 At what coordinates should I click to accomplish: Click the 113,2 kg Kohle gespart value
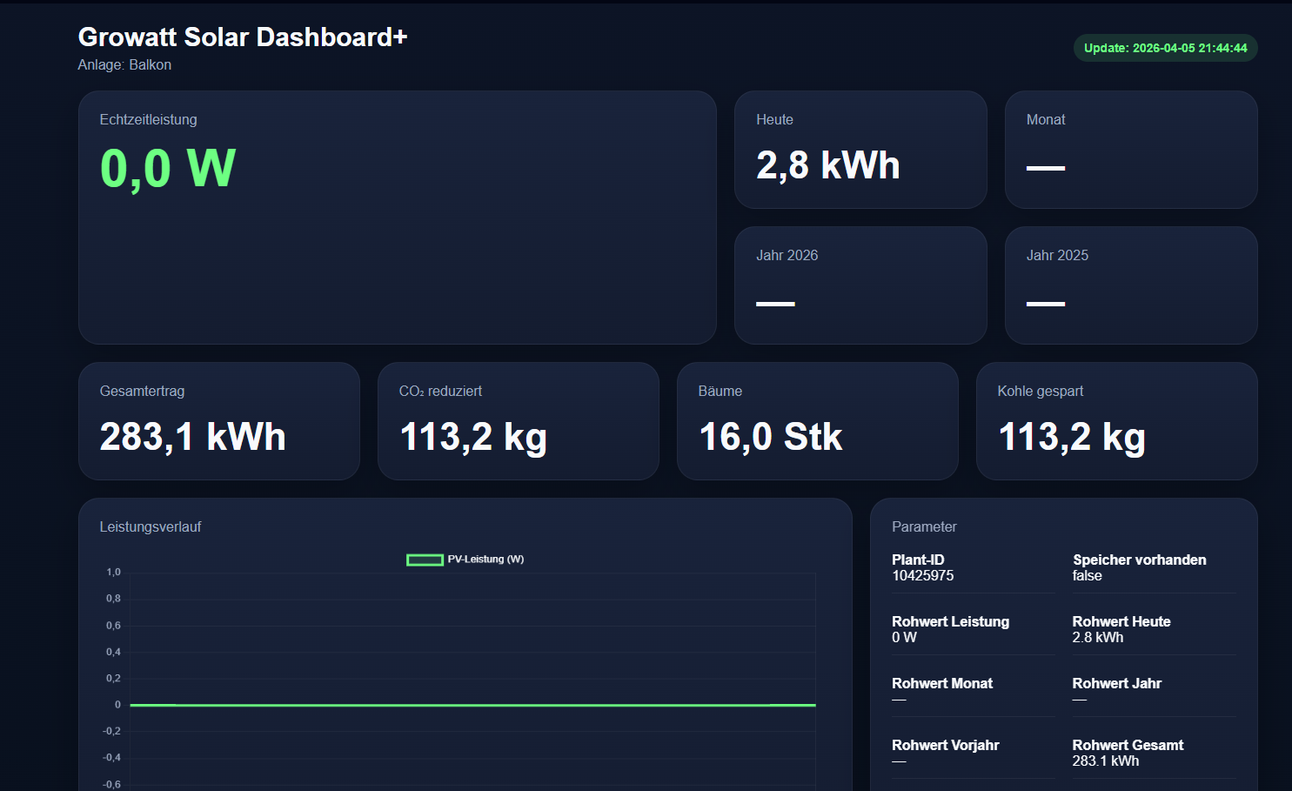coord(1072,438)
